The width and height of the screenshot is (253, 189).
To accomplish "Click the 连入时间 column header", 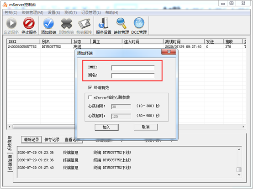I will 142,41.
